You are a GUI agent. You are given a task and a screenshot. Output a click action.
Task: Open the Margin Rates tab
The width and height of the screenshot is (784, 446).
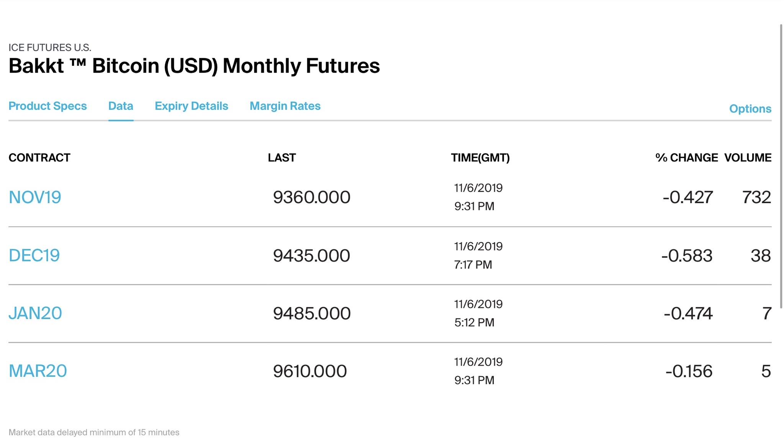click(x=285, y=106)
